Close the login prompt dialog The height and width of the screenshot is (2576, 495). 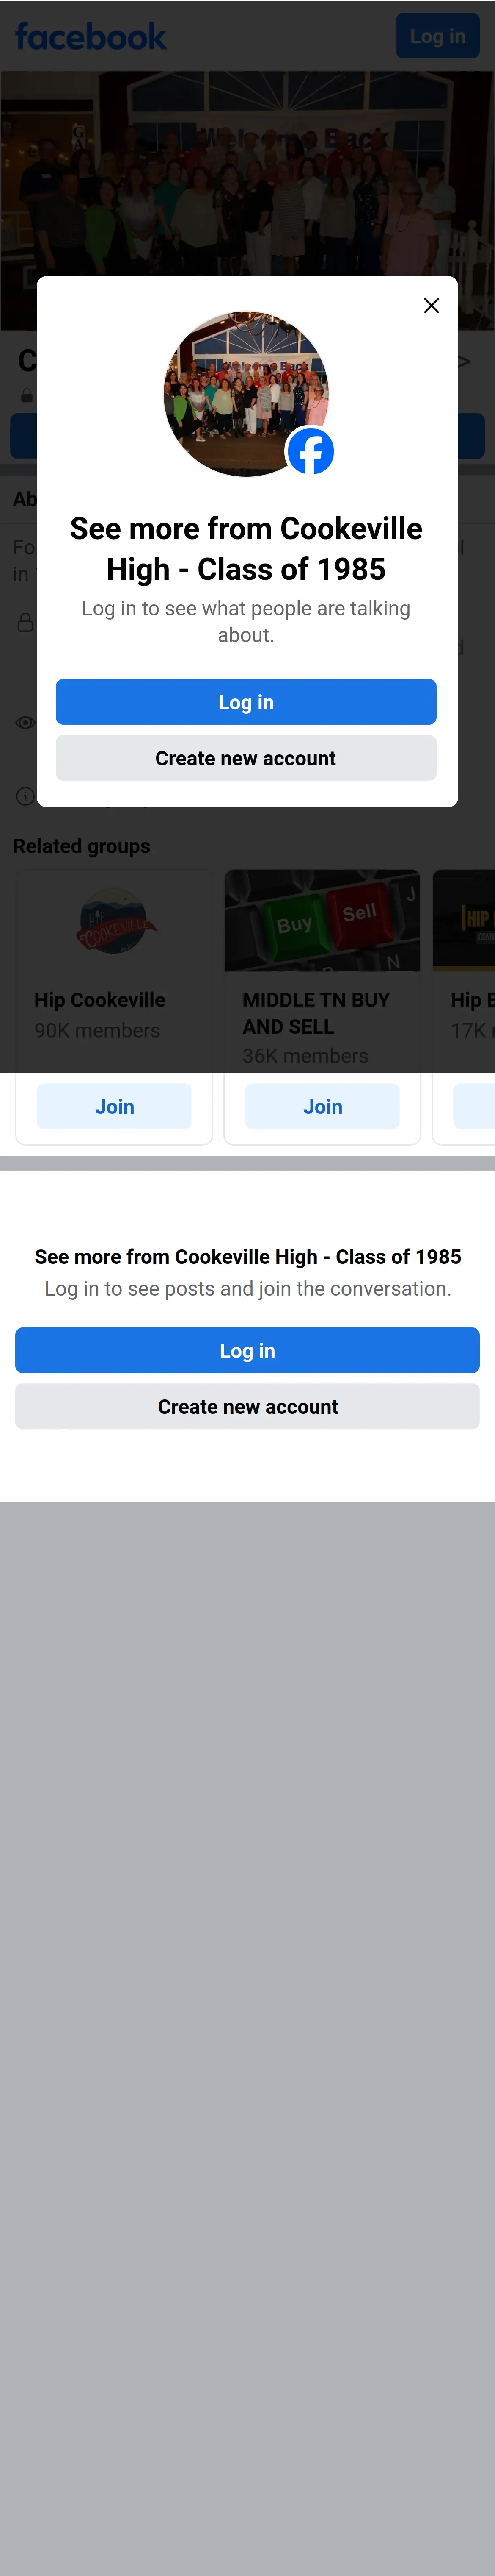point(431,306)
